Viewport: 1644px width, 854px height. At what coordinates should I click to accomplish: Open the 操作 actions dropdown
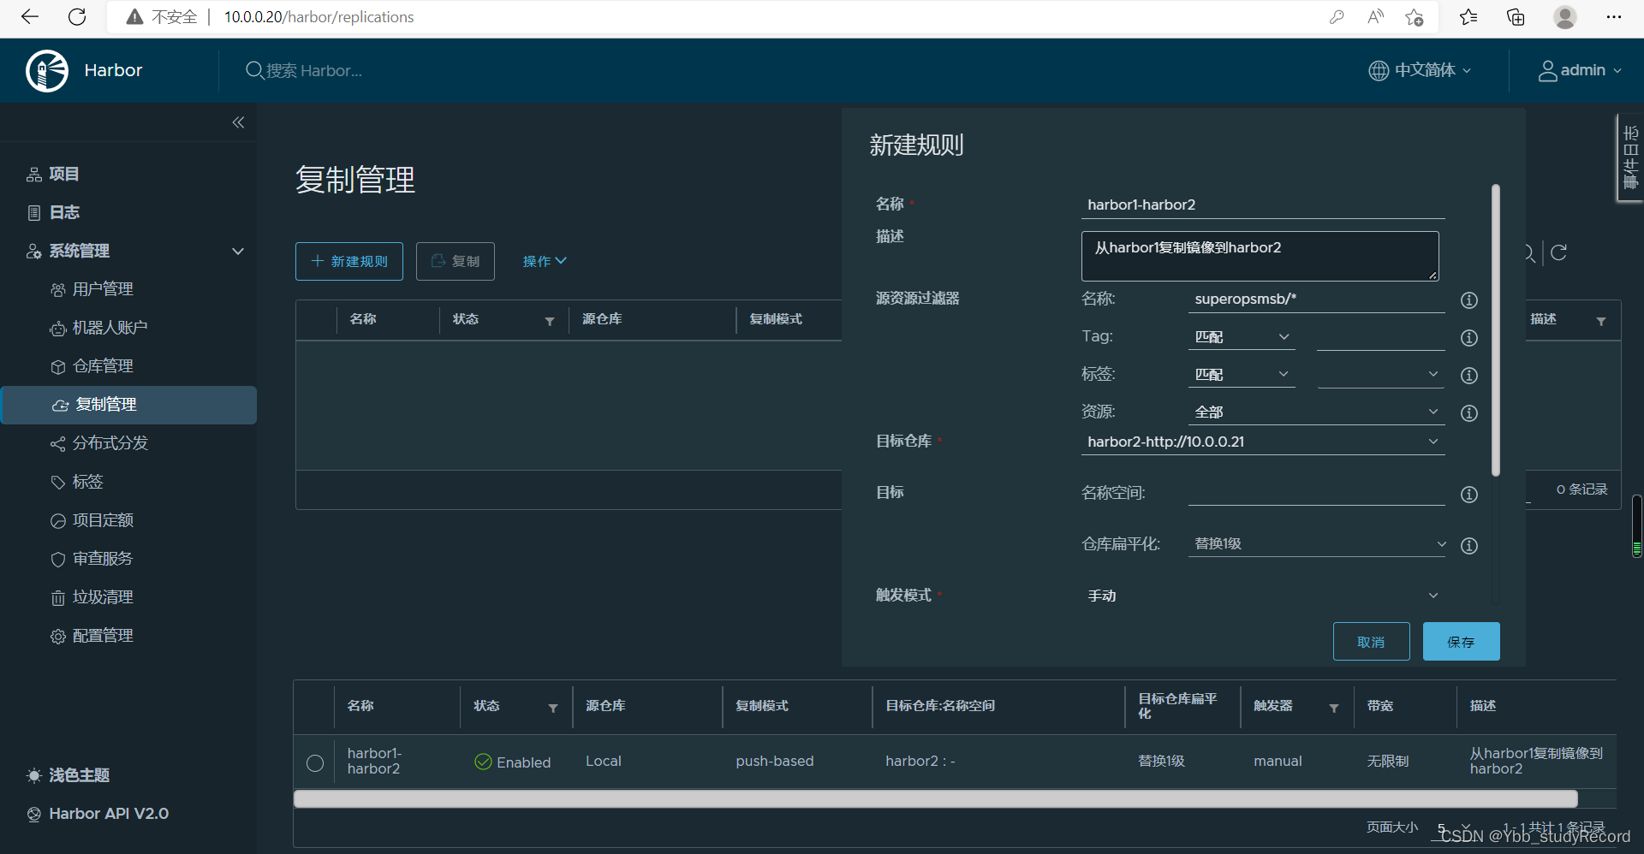click(x=545, y=261)
